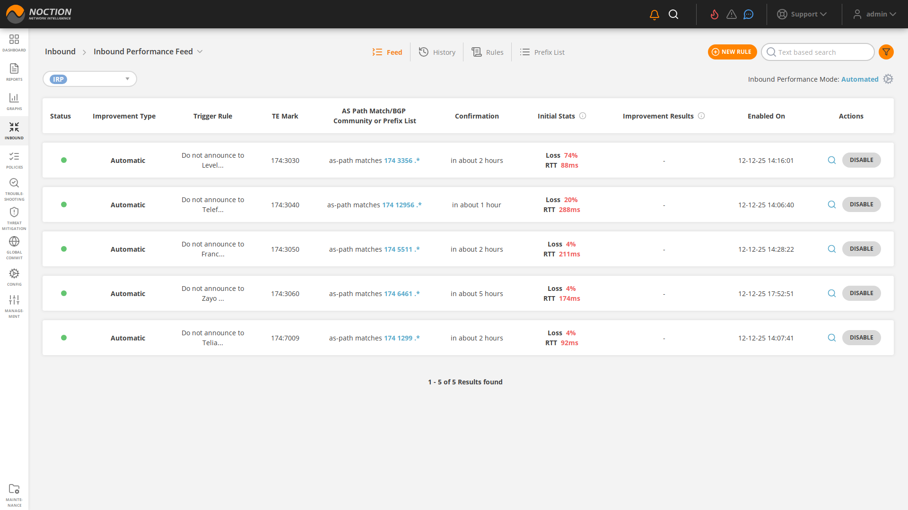This screenshot has height=510, width=908.
Task: Click the alerts warning triangle icon
Action: pyautogui.click(x=732, y=14)
